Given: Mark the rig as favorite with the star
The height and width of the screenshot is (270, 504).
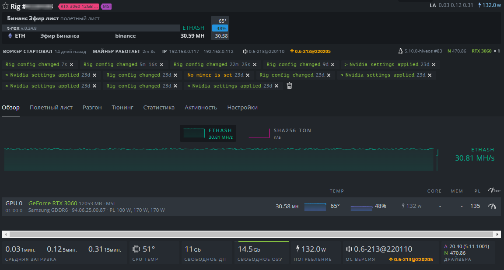Looking at the screenshot, I should [5, 6].
